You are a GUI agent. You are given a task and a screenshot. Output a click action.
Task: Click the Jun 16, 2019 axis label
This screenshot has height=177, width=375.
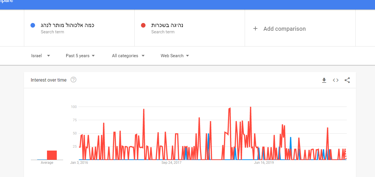pyautogui.click(x=264, y=163)
